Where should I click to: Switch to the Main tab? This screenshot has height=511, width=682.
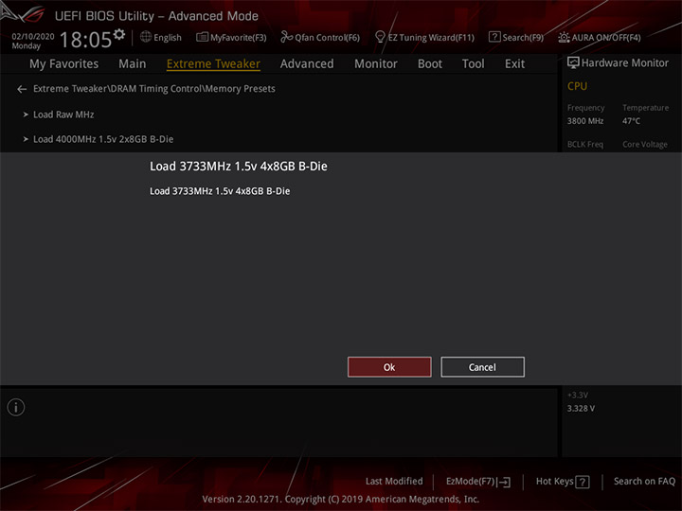coord(133,64)
